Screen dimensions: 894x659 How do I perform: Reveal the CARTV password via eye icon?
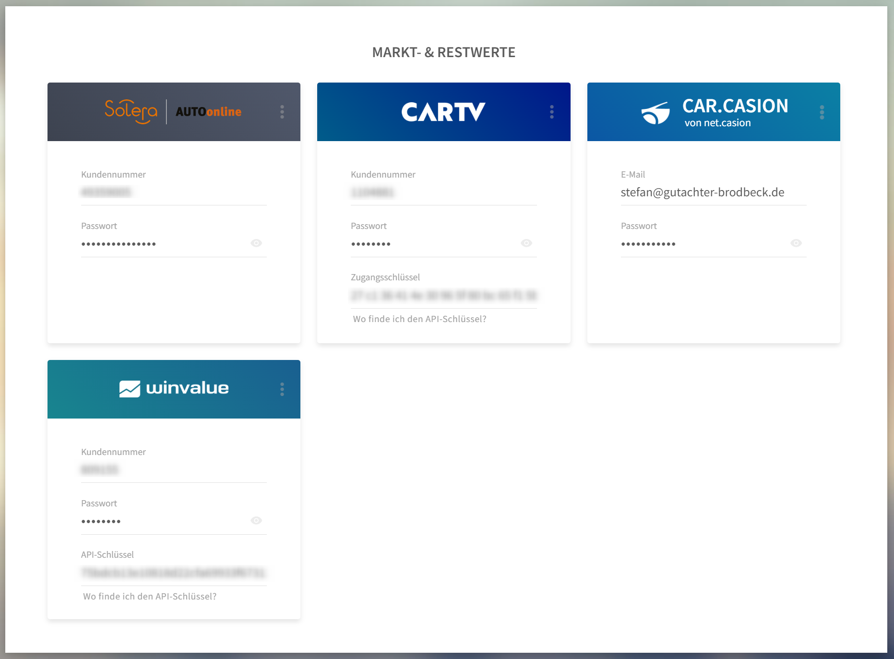tap(526, 243)
